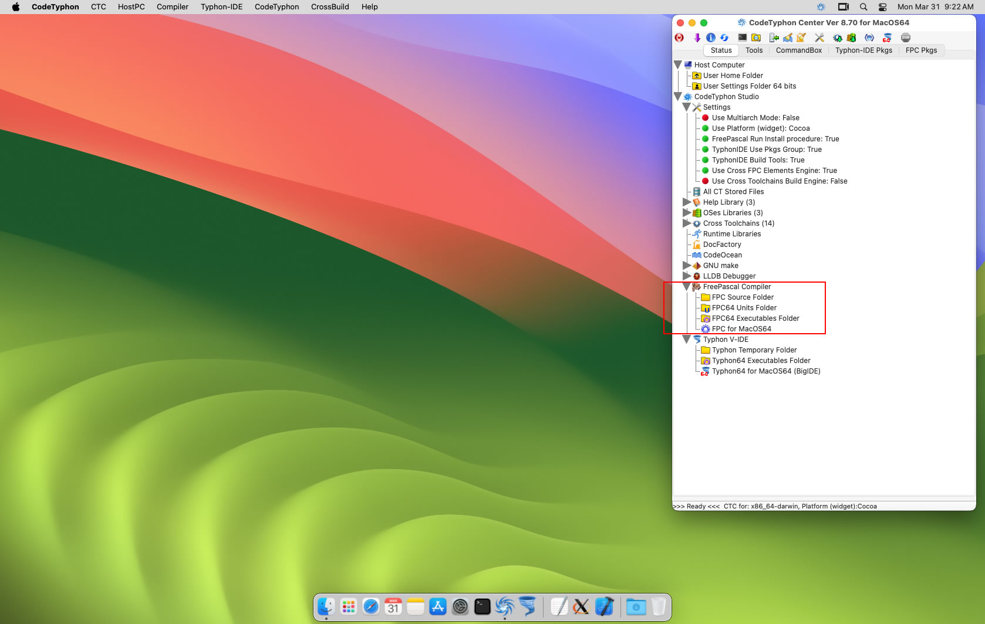Click Use Platform (widget): Cocoa setting
985x624 pixels.
(761, 128)
